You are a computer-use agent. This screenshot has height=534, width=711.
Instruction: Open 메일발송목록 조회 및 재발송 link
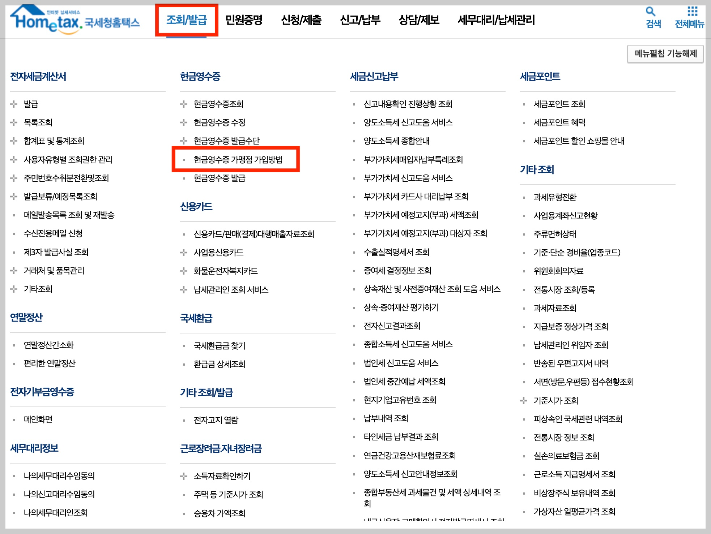pos(69,215)
